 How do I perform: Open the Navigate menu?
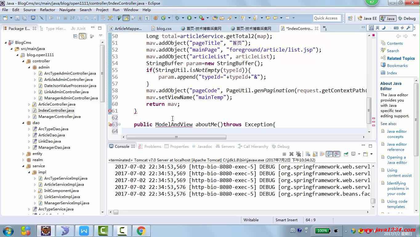point(67,10)
